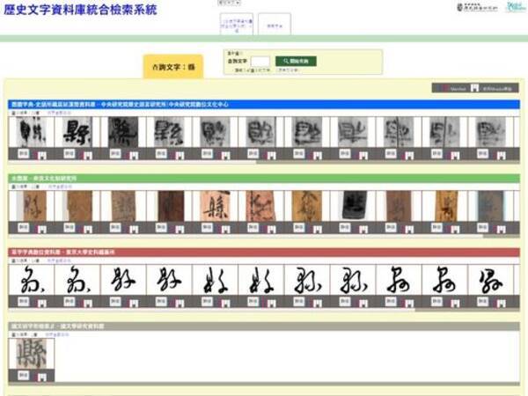This screenshot has width=528, height=396.
Task: Click the green search button with the magnifier
Action: pyautogui.click(x=296, y=62)
